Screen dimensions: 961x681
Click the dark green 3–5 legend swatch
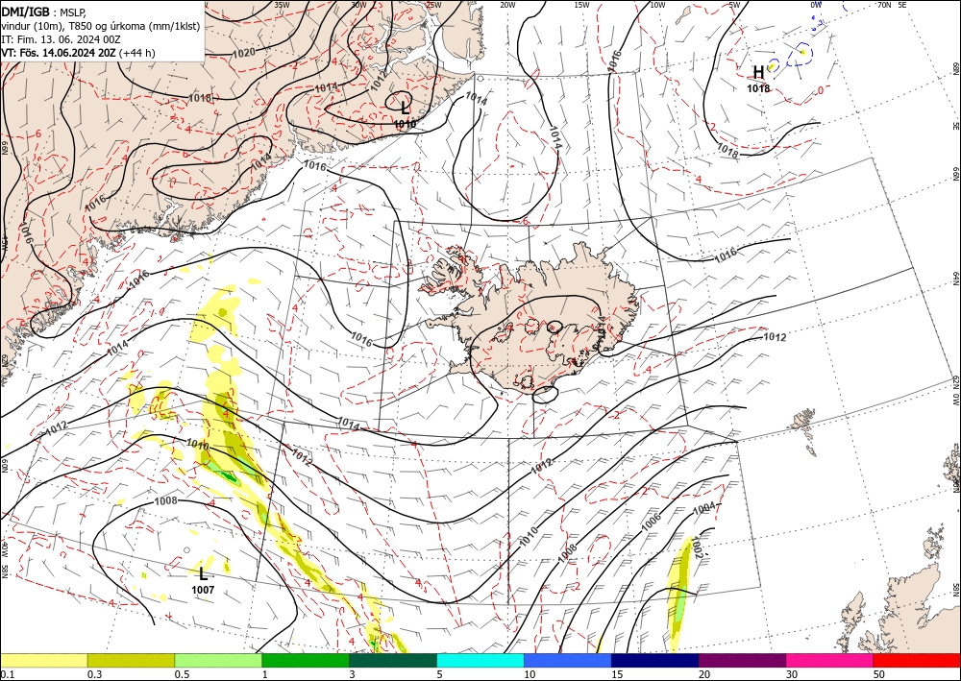point(393,660)
